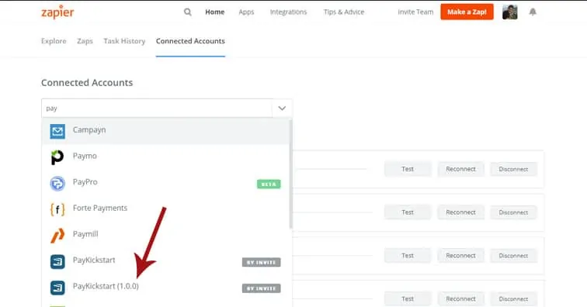Screen dimensions: 587x307
Task: Select the Campayn app icon
Action: [57, 131]
